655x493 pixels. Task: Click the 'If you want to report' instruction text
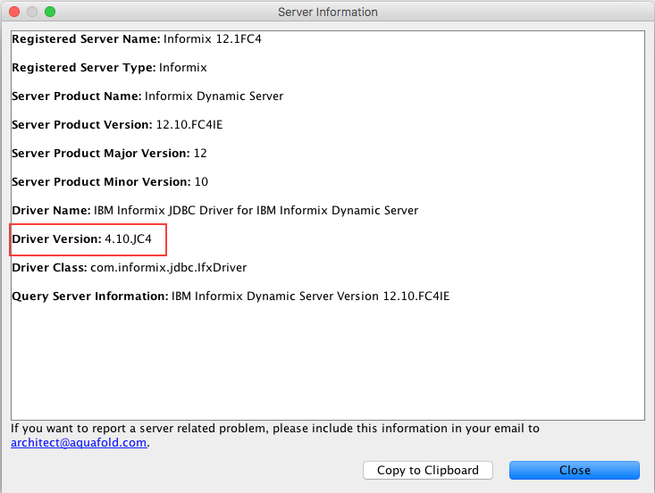click(x=275, y=429)
